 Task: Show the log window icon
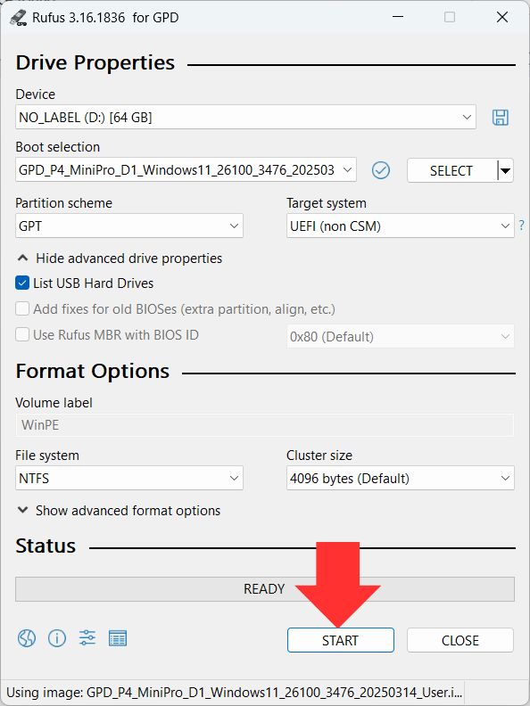click(118, 638)
